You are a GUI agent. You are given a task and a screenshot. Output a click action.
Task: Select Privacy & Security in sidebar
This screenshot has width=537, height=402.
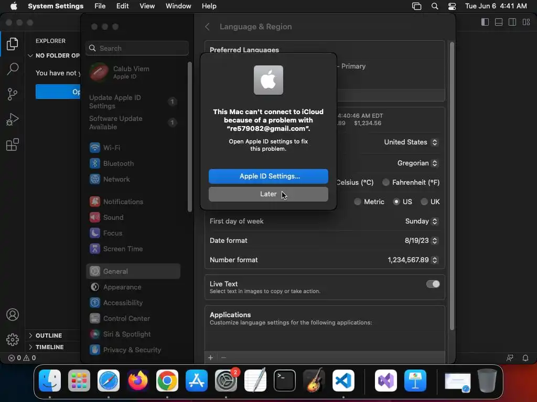pyautogui.click(x=133, y=350)
